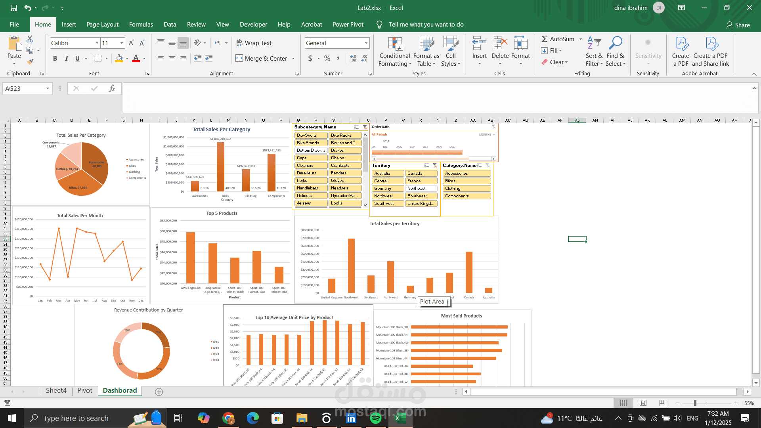Expand the AutoSum dropdown arrow
Screen dimensions: 761x428
(x=581, y=39)
